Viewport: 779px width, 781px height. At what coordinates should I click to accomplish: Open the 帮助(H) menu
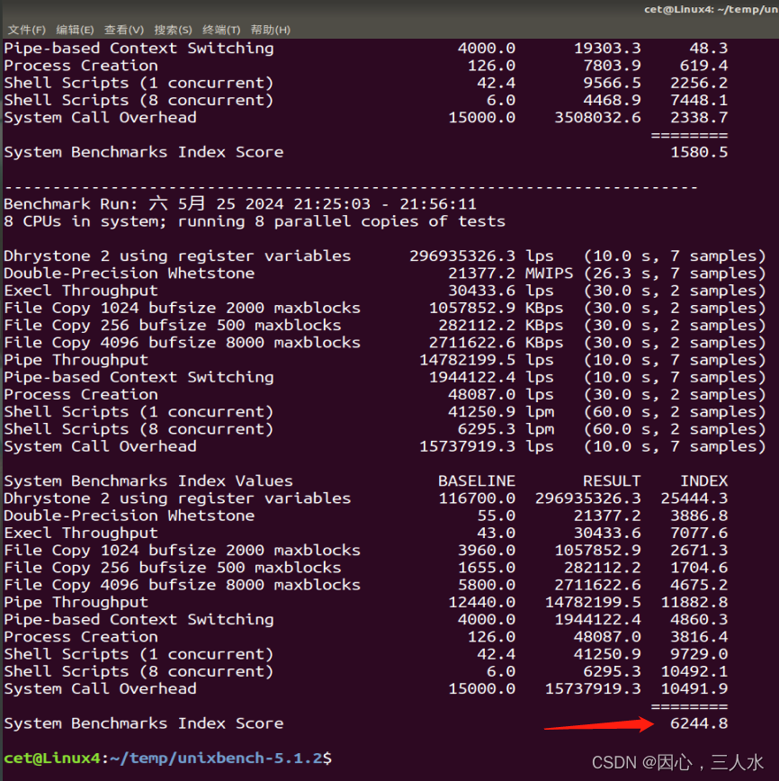[x=271, y=30]
